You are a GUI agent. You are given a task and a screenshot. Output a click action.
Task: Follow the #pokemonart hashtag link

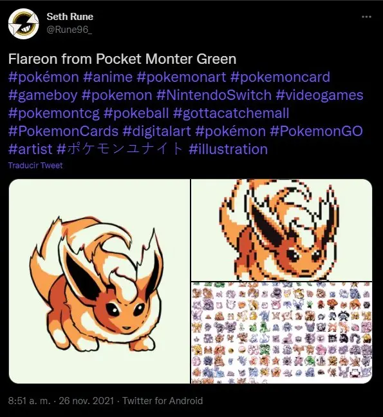click(x=181, y=77)
